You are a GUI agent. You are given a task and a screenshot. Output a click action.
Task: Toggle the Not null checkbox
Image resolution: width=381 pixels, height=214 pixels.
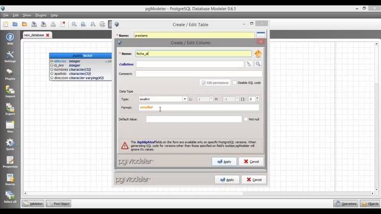coord(246,119)
